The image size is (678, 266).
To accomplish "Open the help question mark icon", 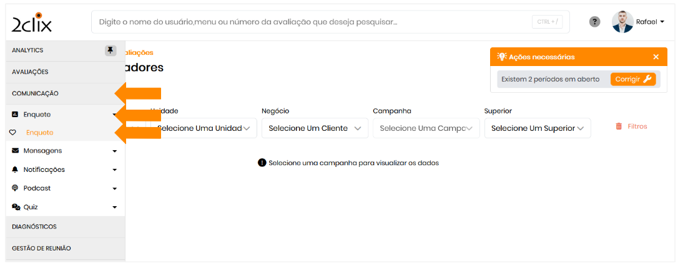I will point(595,22).
